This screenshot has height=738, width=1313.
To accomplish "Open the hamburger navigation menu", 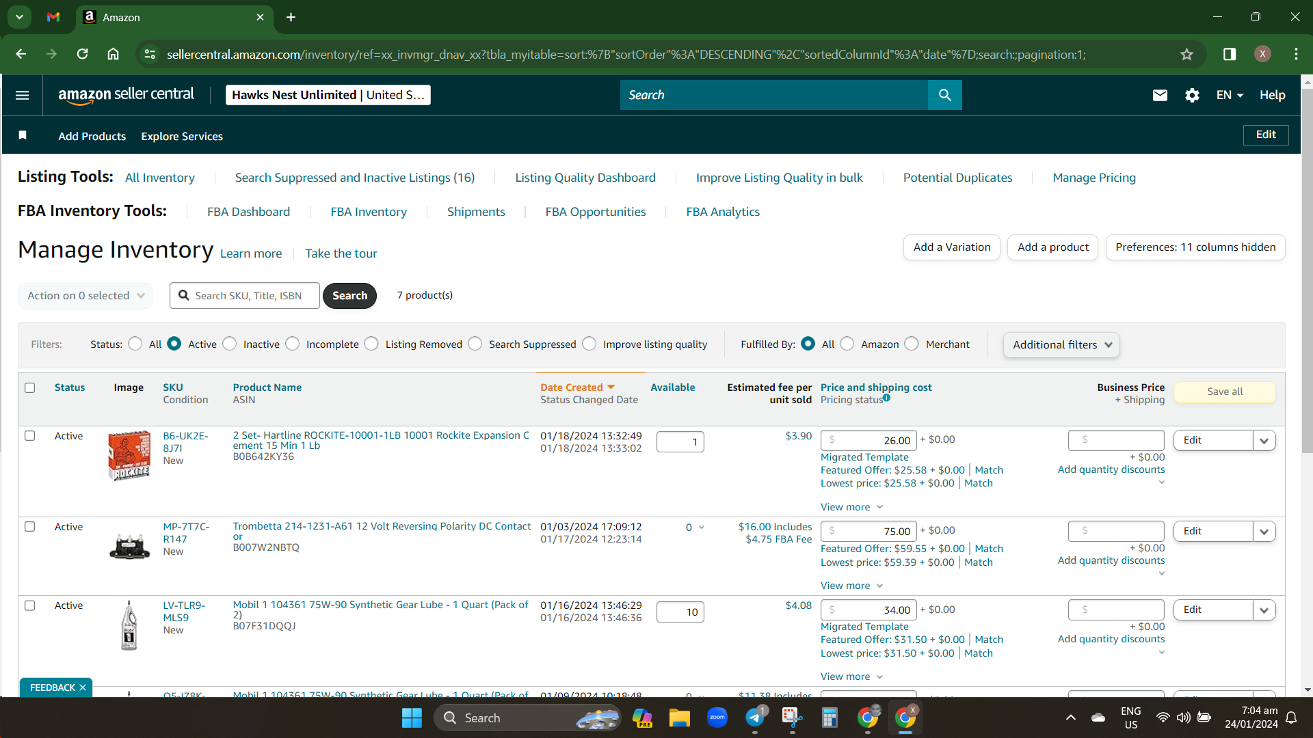I will tap(22, 95).
